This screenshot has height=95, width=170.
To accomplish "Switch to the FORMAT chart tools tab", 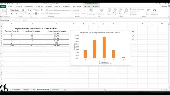I will [x=96, y=6].
